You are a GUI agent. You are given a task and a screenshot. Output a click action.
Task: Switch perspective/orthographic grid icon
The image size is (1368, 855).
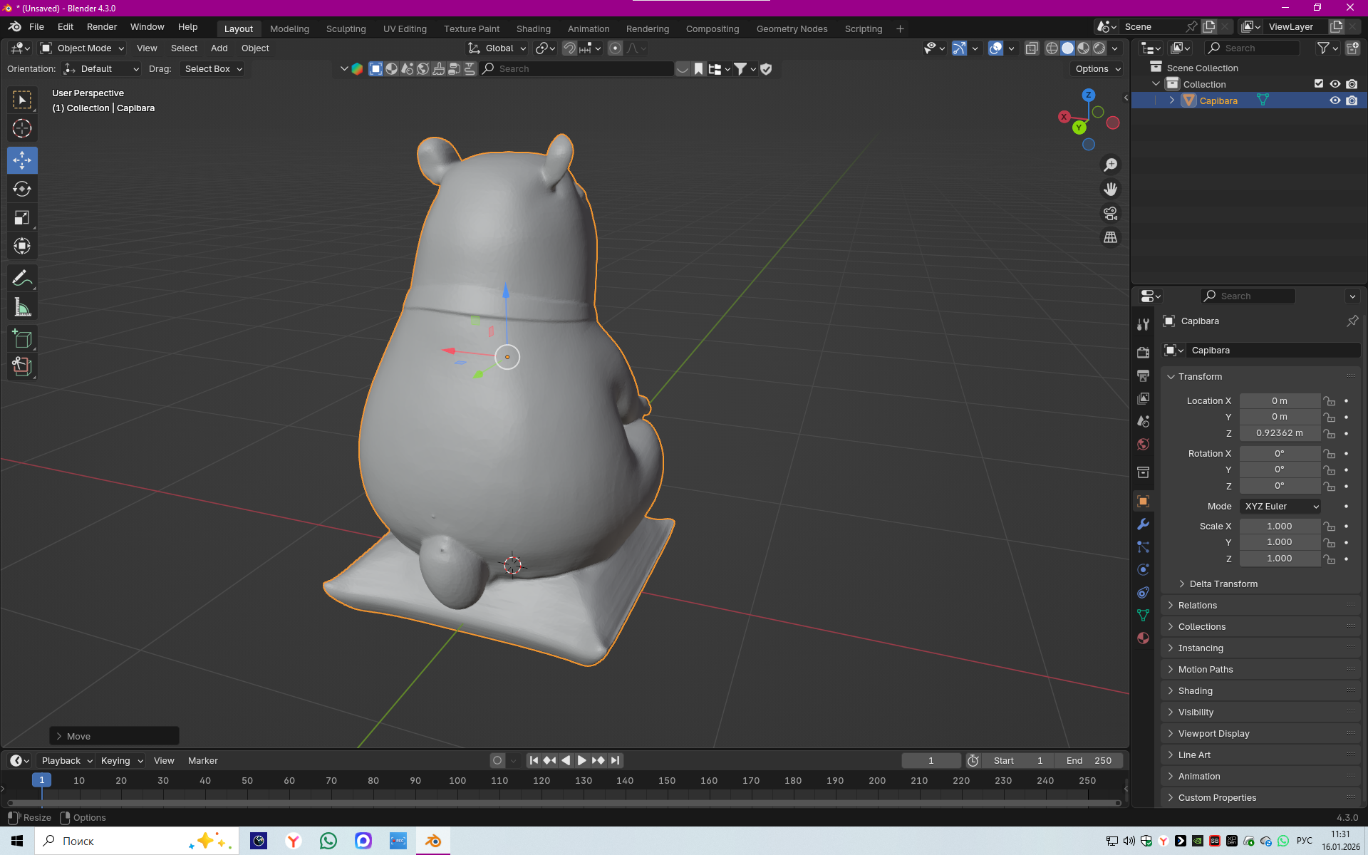1110,238
